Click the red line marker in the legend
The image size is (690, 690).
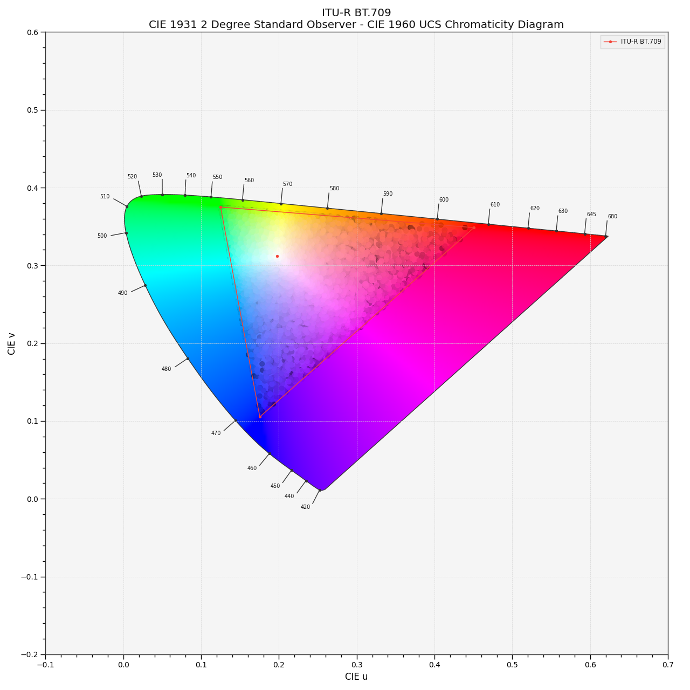click(x=610, y=42)
